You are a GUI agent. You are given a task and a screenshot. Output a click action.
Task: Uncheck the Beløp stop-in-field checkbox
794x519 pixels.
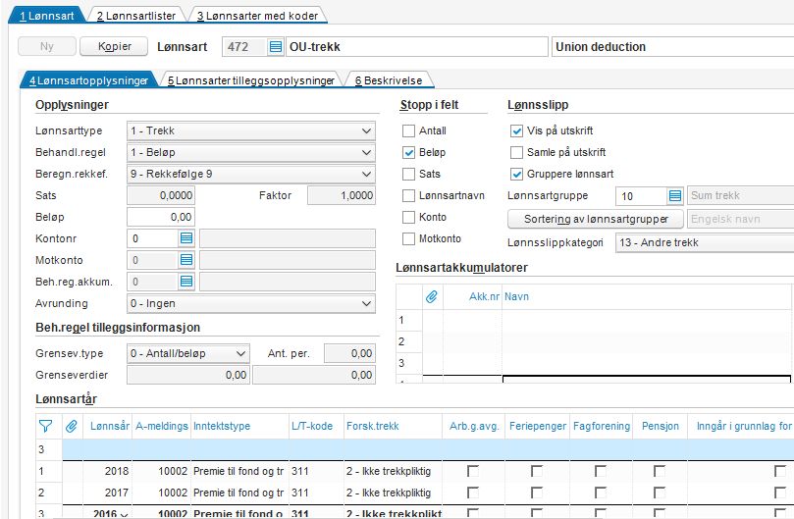point(408,152)
